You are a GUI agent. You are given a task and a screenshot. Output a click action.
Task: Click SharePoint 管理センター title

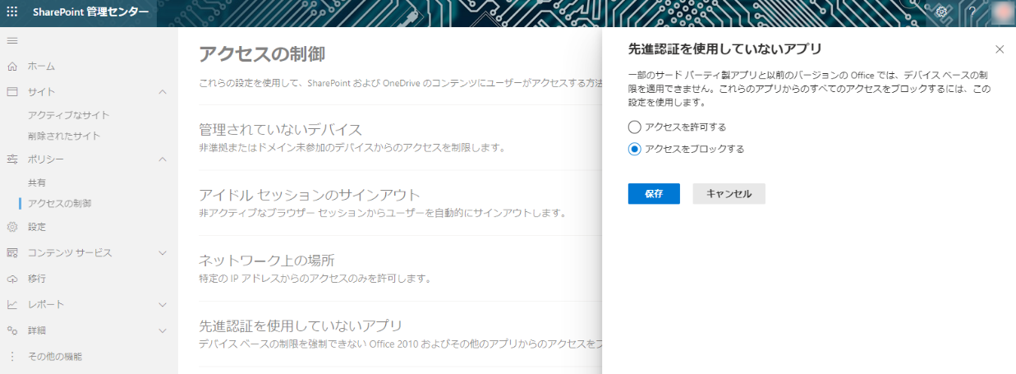tap(91, 12)
